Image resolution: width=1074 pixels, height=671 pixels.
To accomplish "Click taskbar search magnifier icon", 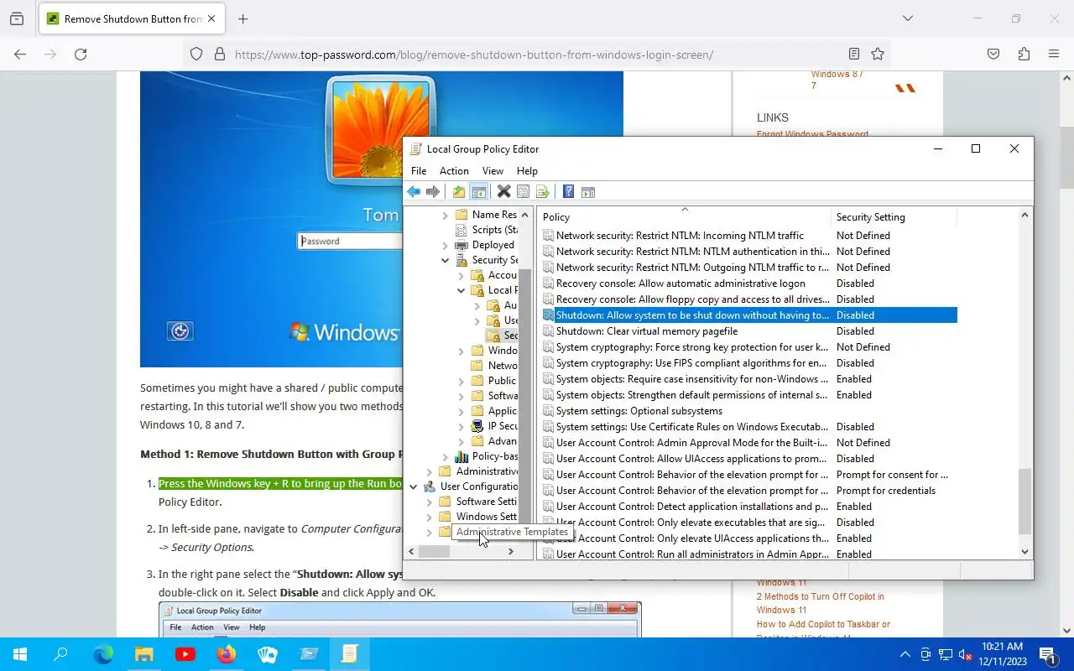I will click(60, 654).
